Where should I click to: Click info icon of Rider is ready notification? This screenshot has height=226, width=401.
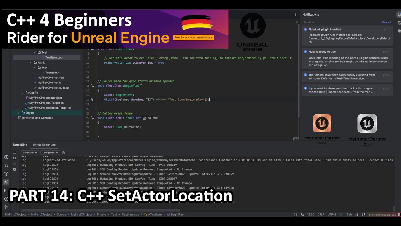[305, 52]
